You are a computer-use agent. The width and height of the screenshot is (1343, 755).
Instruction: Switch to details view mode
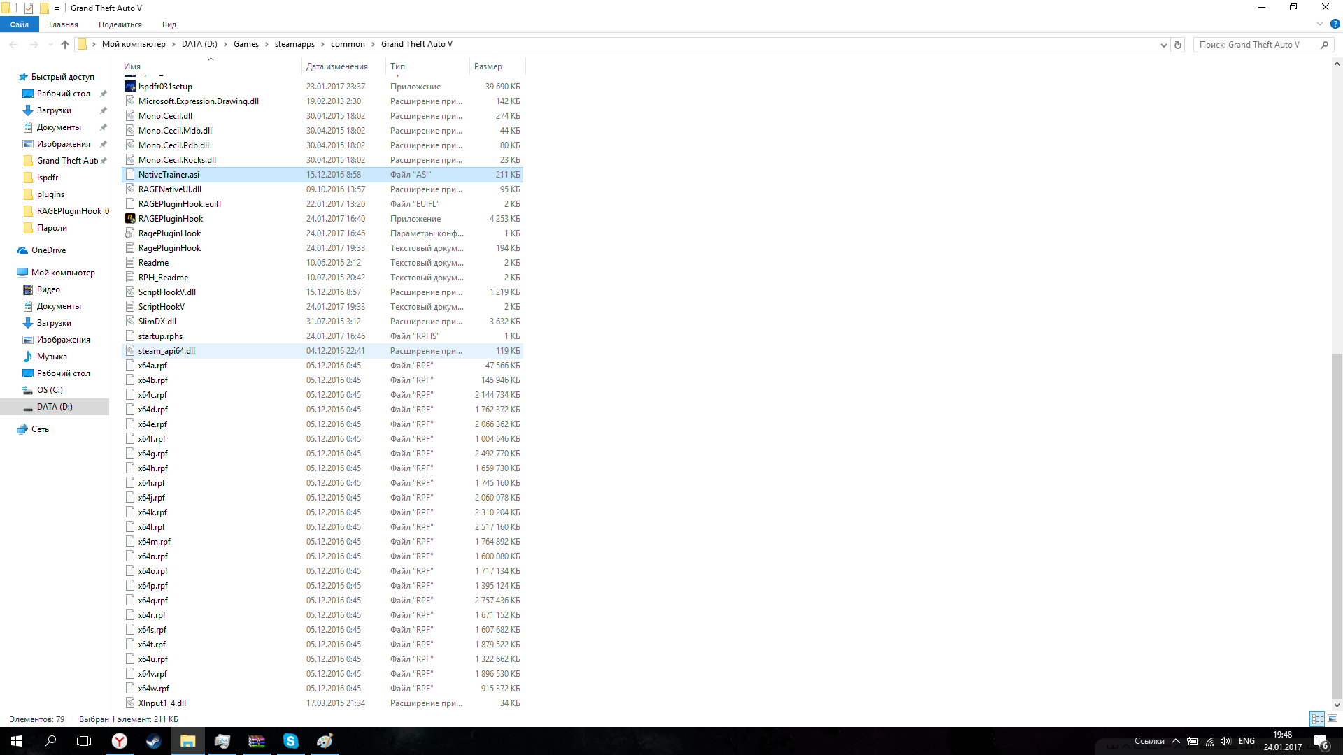pos(1317,719)
